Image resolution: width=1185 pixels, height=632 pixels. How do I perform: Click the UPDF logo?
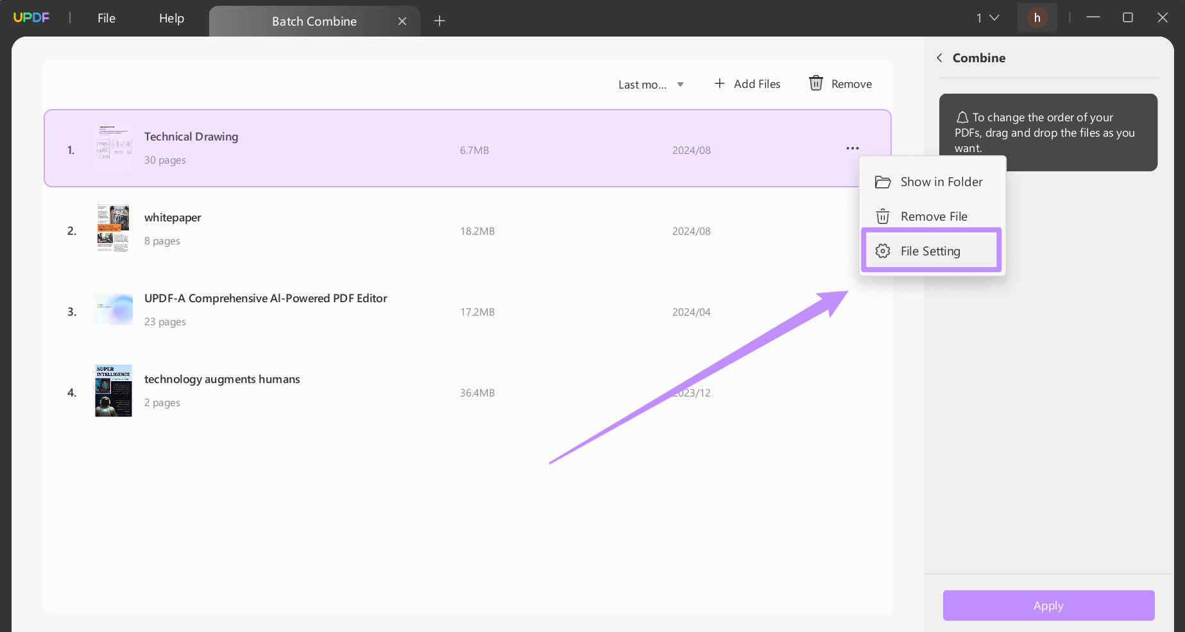point(31,17)
